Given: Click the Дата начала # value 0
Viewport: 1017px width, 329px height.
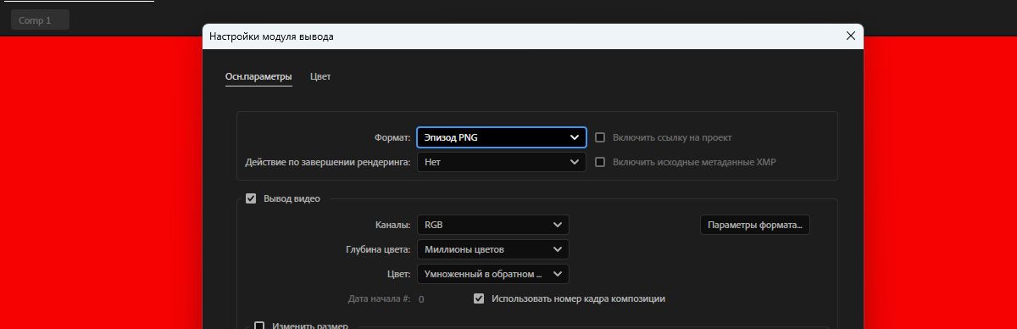Looking at the screenshot, I should click(x=421, y=299).
